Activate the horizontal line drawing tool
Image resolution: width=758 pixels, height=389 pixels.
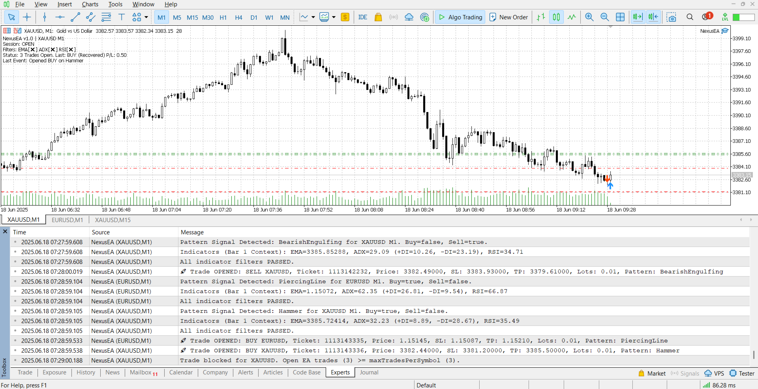click(60, 17)
